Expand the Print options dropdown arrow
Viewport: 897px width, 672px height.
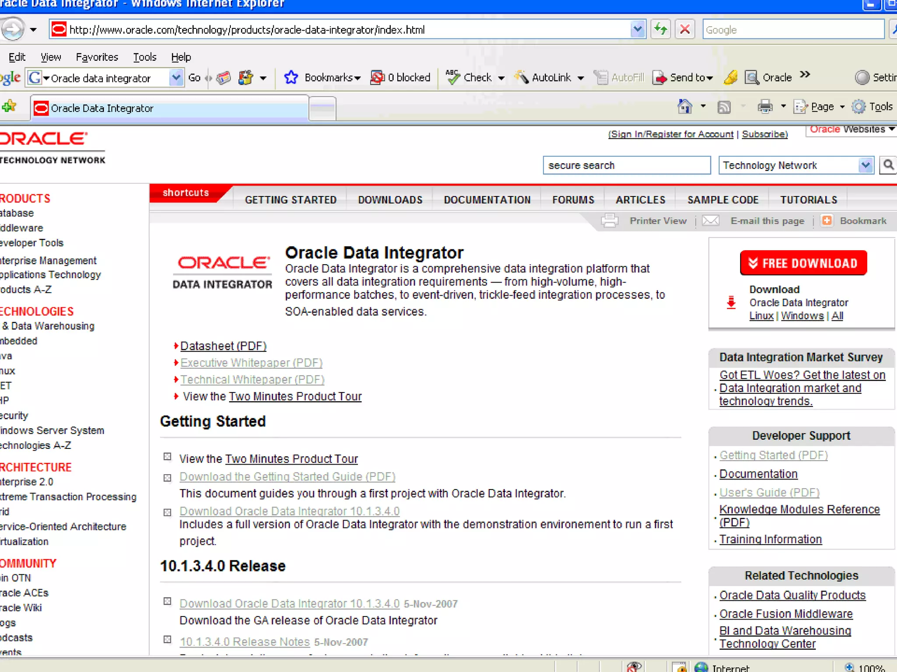pos(783,106)
